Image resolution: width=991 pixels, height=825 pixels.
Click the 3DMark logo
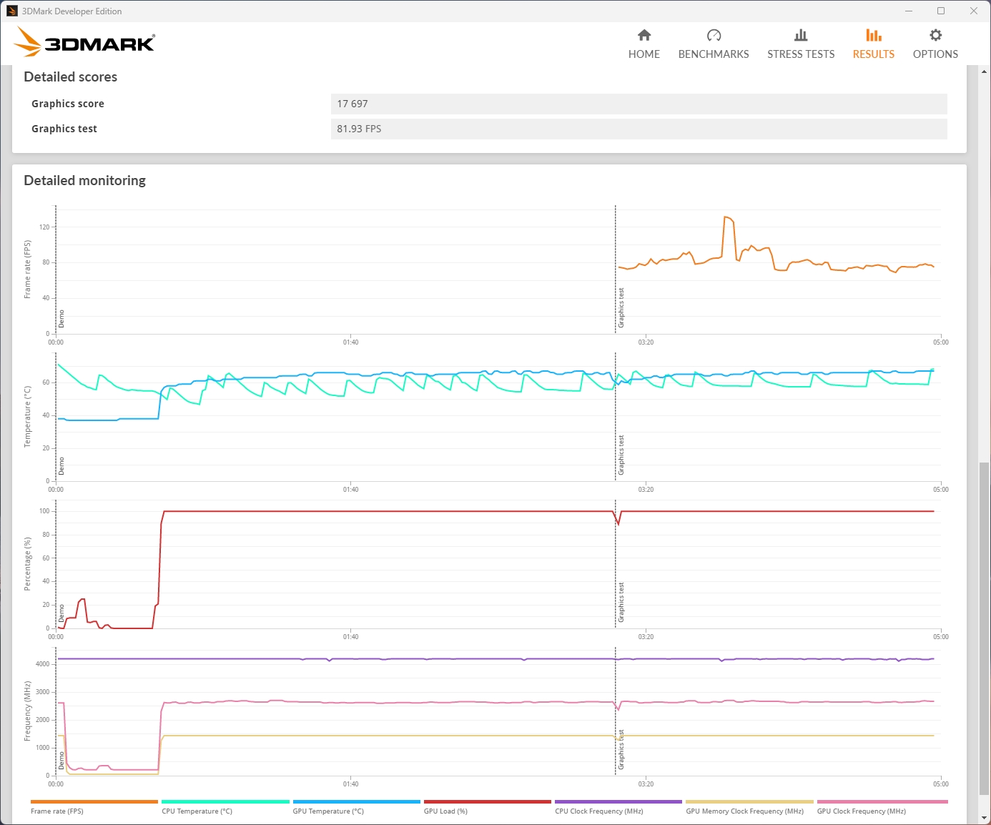click(x=84, y=41)
